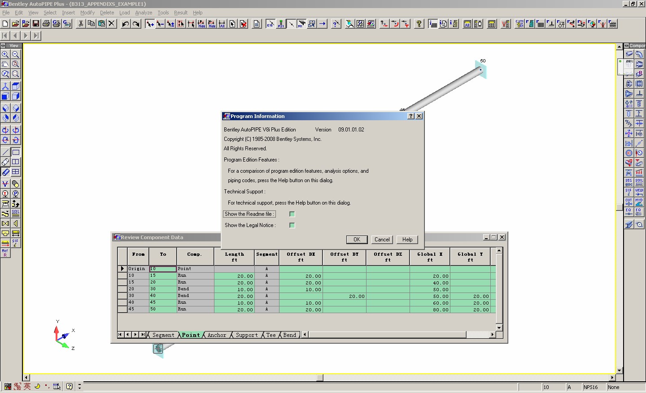Click the E15 toolbar icon
646x393 pixels.
coord(271,24)
